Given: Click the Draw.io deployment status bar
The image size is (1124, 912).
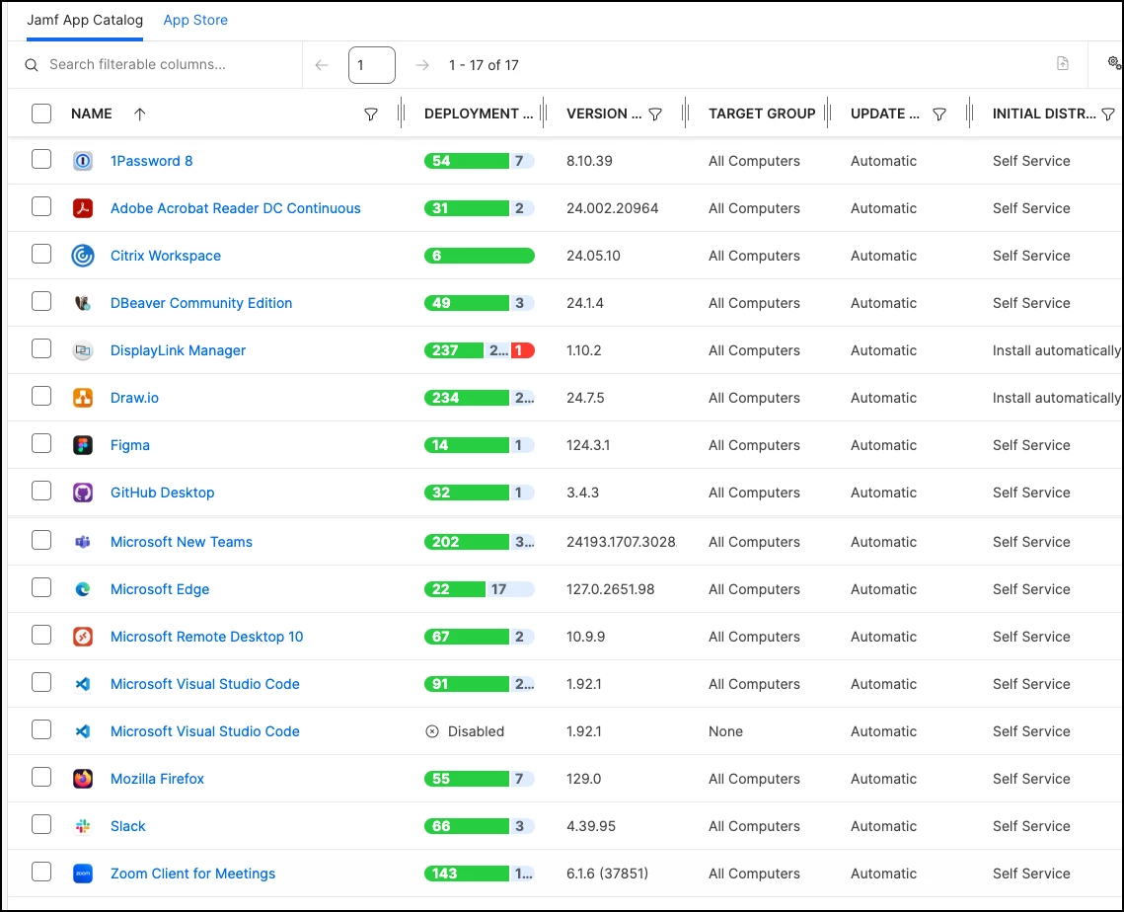Looking at the screenshot, I should (x=479, y=397).
